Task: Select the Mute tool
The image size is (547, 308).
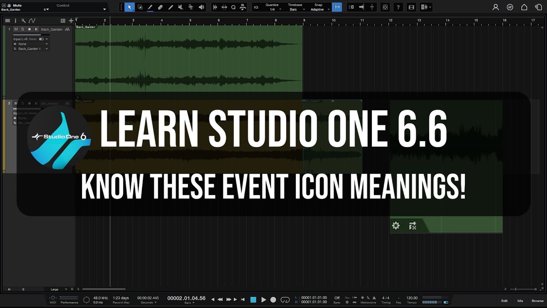Action: click(x=180, y=7)
